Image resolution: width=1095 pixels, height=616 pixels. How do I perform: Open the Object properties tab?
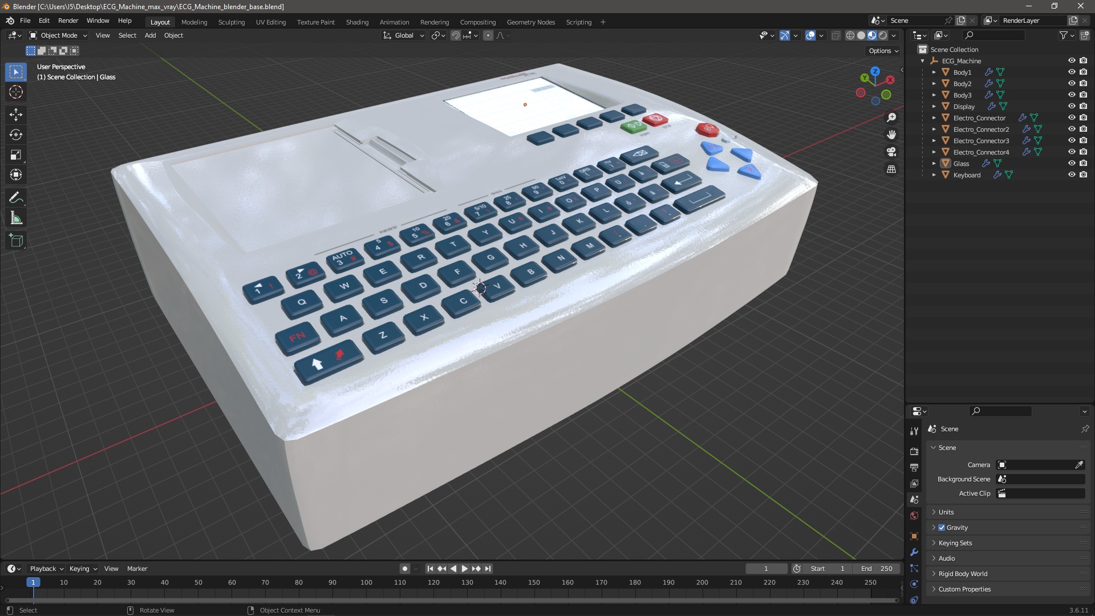click(x=914, y=536)
